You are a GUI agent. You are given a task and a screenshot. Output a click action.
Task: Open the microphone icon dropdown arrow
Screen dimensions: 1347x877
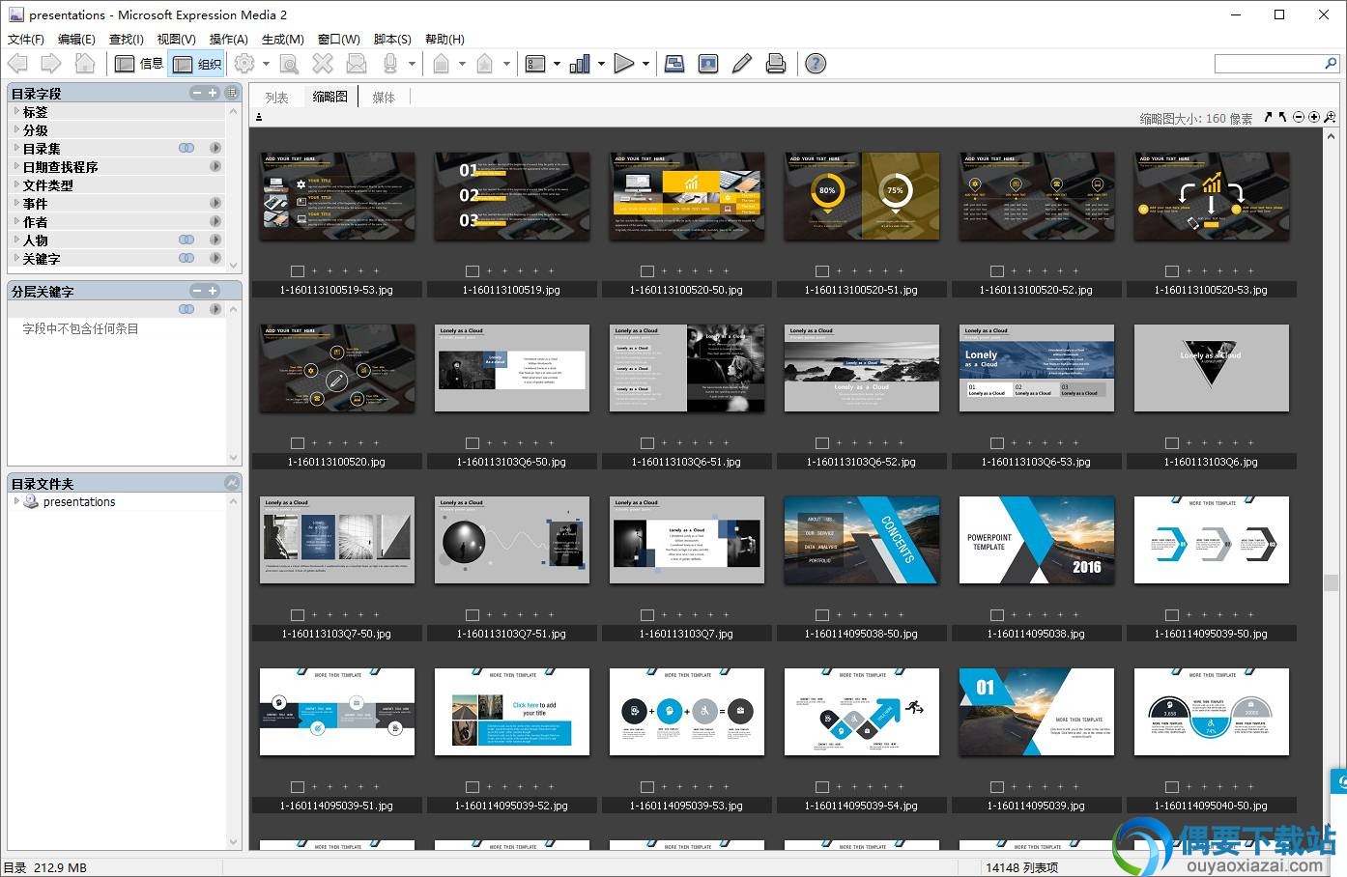point(412,65)
